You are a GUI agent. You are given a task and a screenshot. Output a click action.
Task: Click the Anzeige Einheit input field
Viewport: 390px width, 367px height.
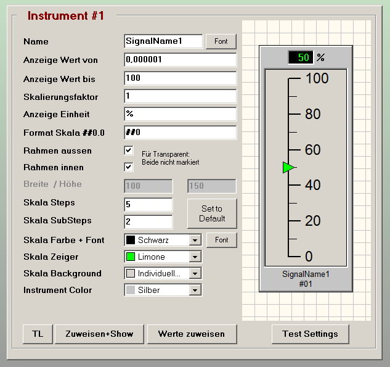pos(180,114)
